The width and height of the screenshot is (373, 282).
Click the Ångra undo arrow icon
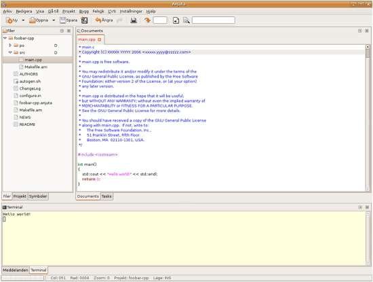coord(98,20)
